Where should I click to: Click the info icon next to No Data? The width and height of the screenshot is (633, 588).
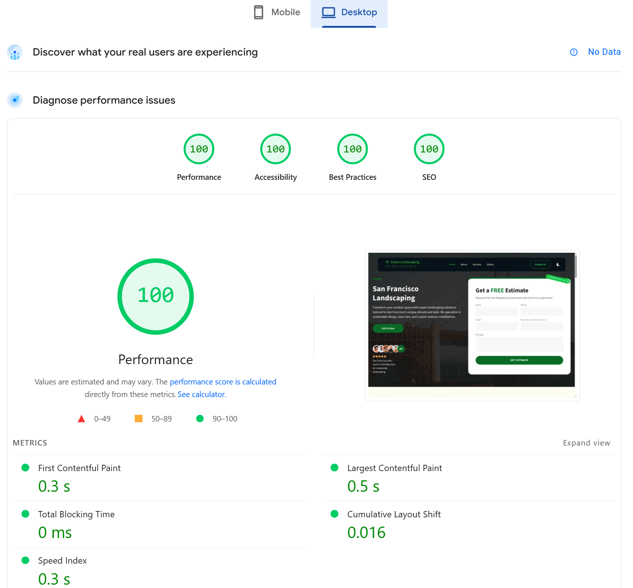pos(574,52)
